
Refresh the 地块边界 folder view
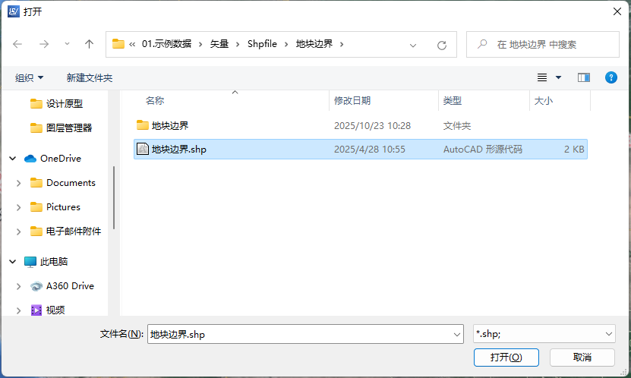point(442,45)
